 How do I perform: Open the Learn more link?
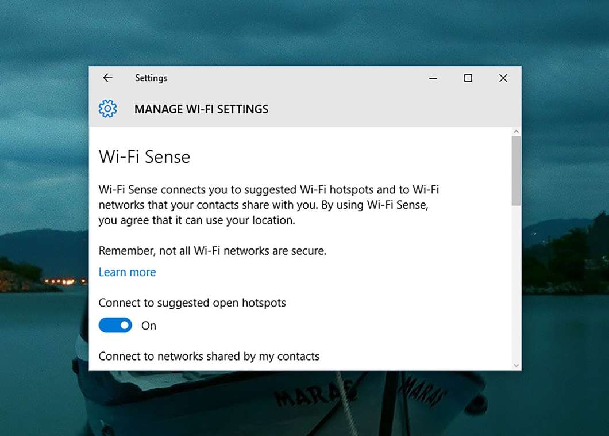(127, 272)
